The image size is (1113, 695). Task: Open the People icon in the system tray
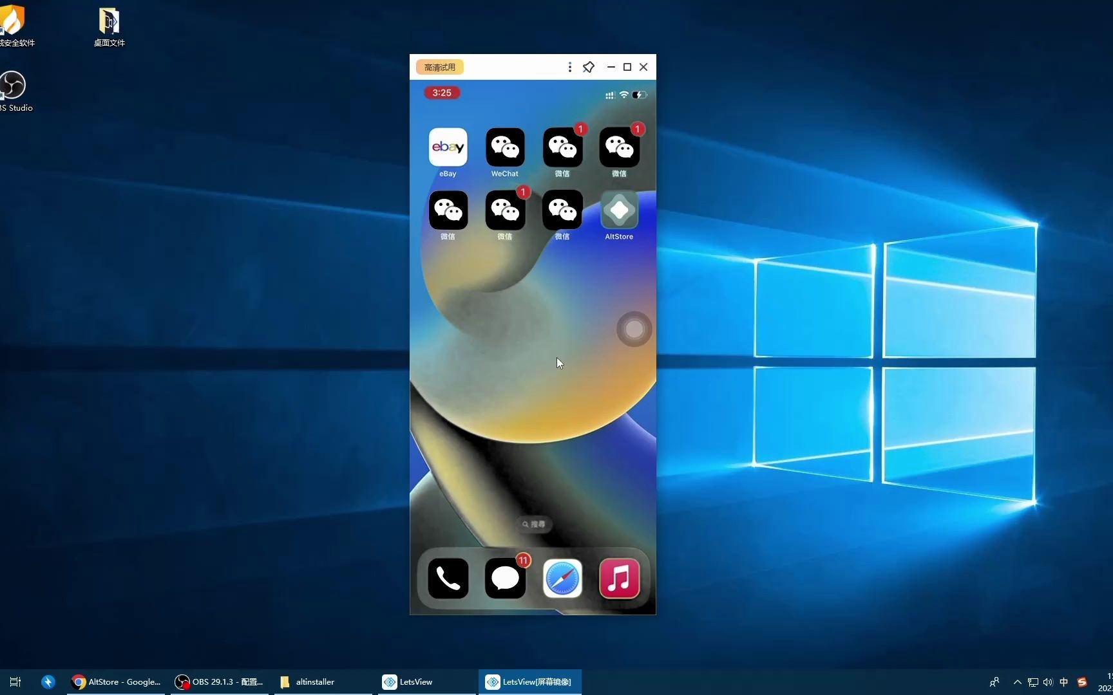[x=994, y=682]
